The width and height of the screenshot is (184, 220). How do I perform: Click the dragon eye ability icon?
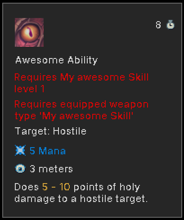click(29, 32)
